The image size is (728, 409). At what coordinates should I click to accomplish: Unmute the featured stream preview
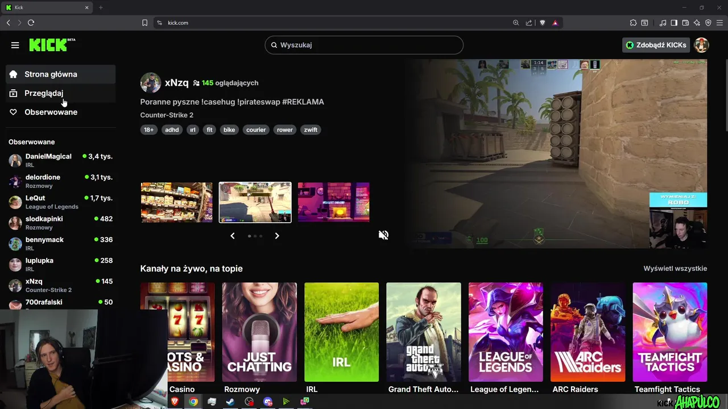383,235
